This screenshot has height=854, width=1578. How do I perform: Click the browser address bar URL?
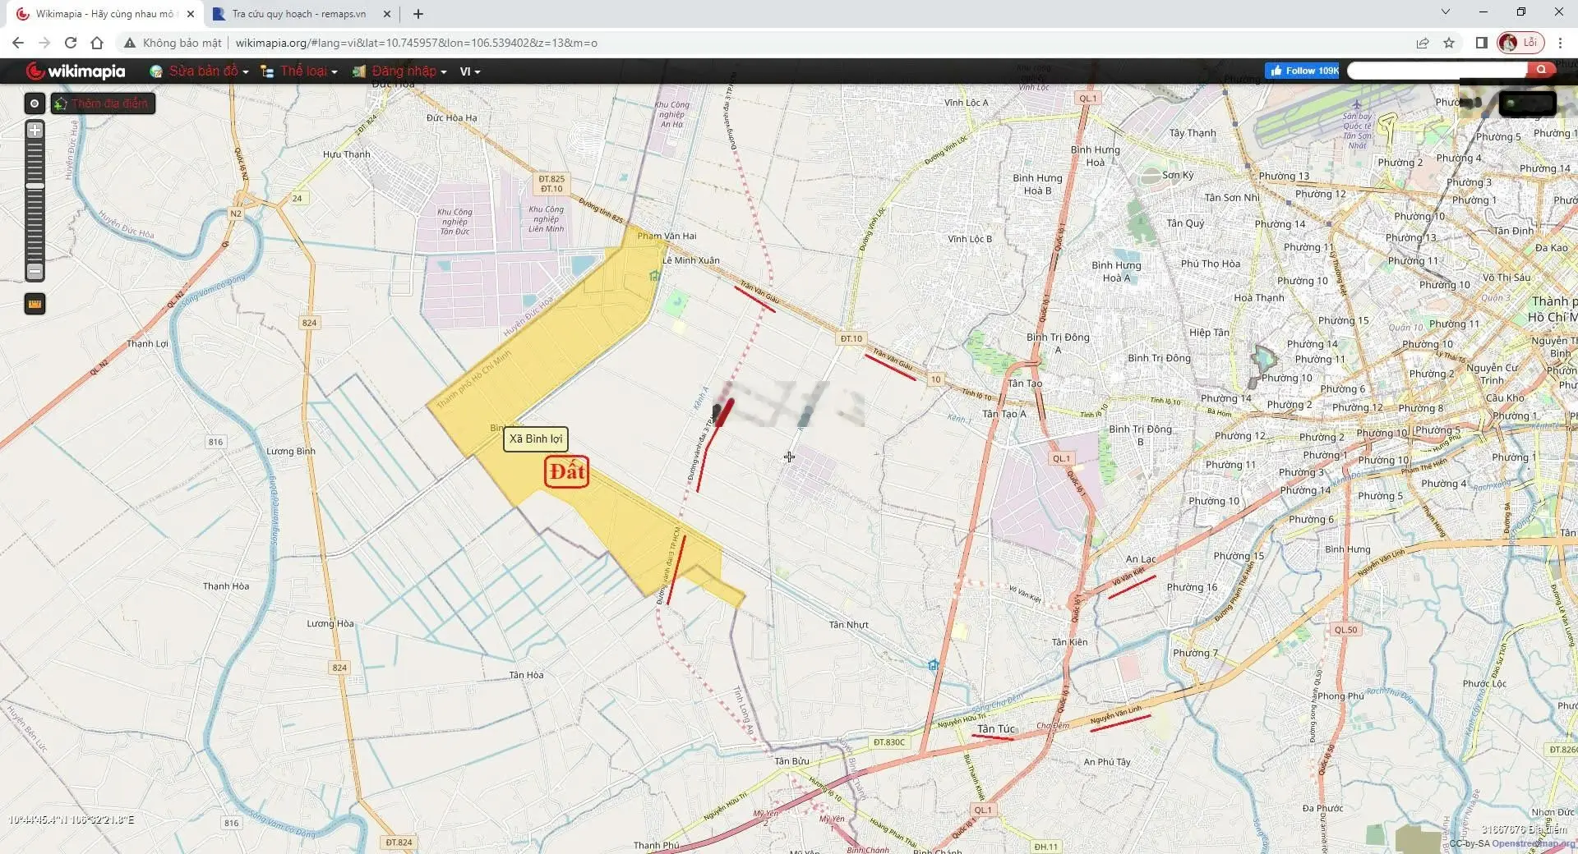pos(417,43)
